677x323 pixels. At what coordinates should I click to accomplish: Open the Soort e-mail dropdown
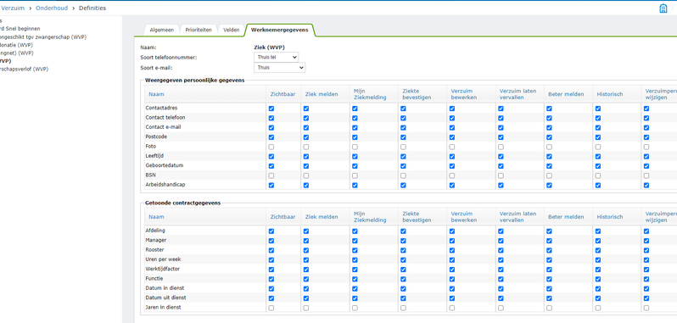(x=280, y=68)
